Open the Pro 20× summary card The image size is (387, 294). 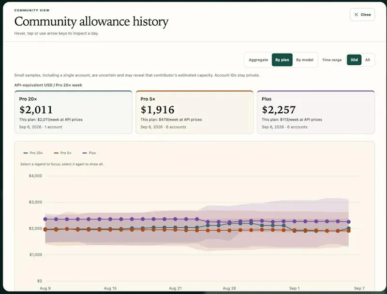click(x=74, y=112)
